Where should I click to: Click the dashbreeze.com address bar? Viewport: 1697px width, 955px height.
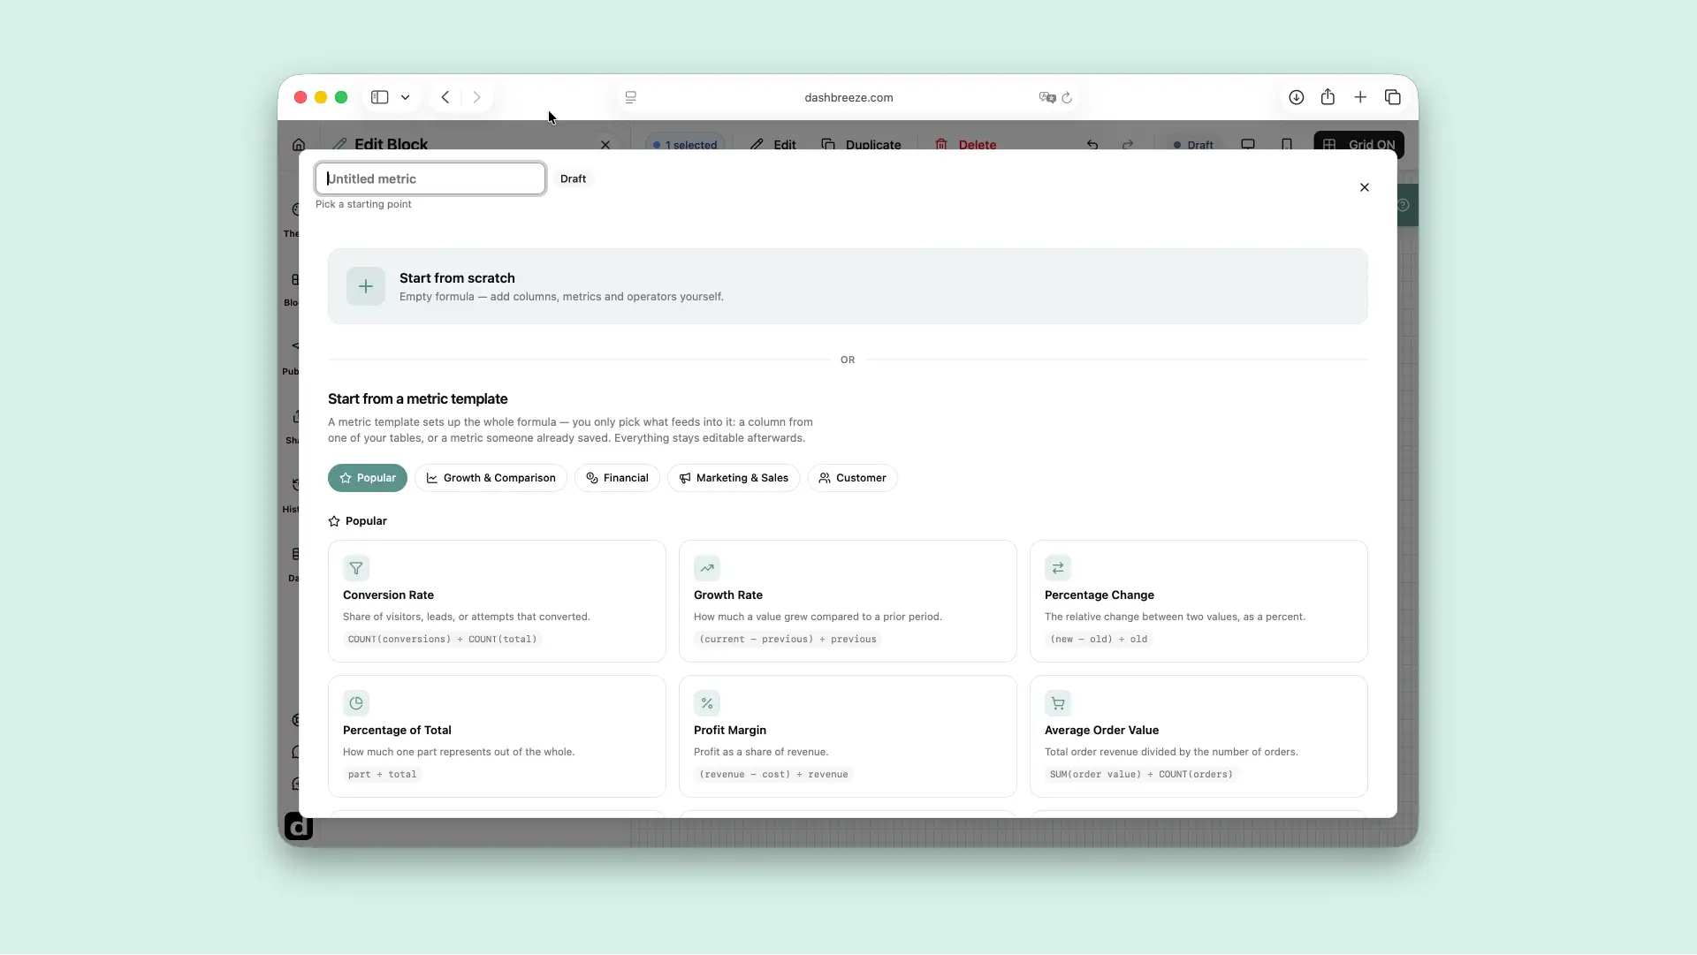coord(848,97)
